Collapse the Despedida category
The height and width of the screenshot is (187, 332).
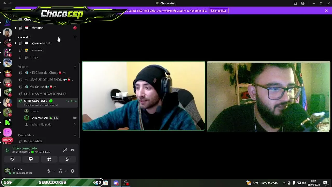click(x=26, y=135)
